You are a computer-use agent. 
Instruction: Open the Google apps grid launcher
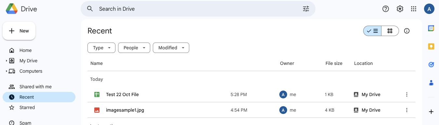[414, 9]
